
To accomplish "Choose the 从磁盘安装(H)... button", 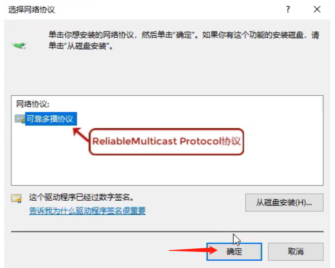I will click(284, 202).
